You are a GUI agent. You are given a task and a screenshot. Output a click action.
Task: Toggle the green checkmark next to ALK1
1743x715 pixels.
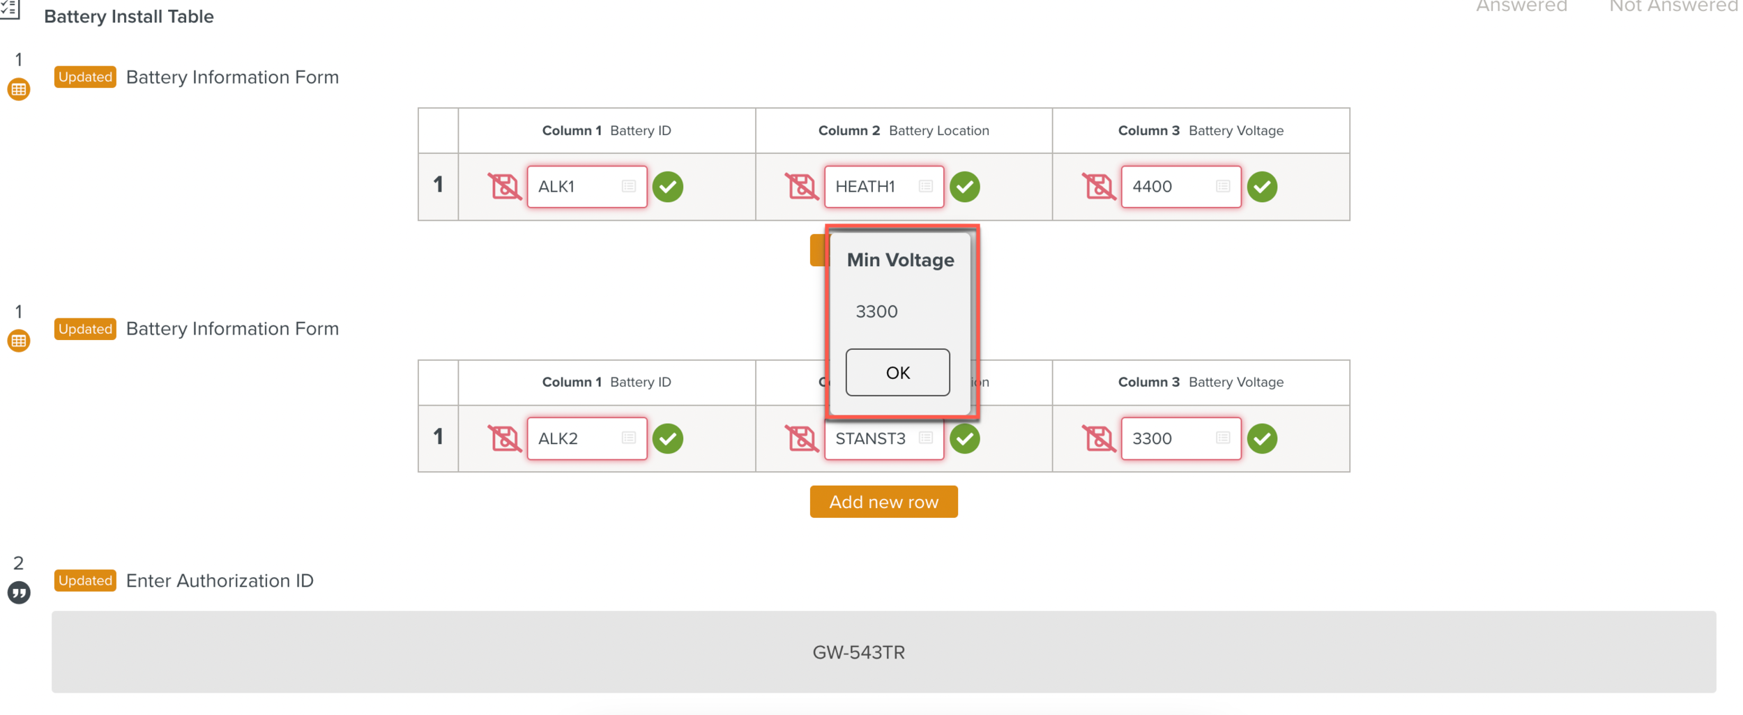(x=668, y=187)
